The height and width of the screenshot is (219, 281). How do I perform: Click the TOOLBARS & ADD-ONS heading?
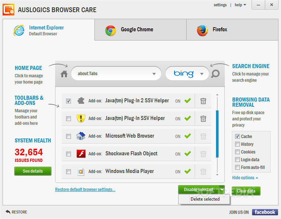tap(29, 100)
